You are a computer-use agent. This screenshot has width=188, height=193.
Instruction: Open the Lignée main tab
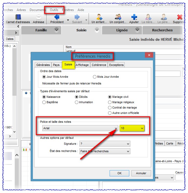(122, 30)
